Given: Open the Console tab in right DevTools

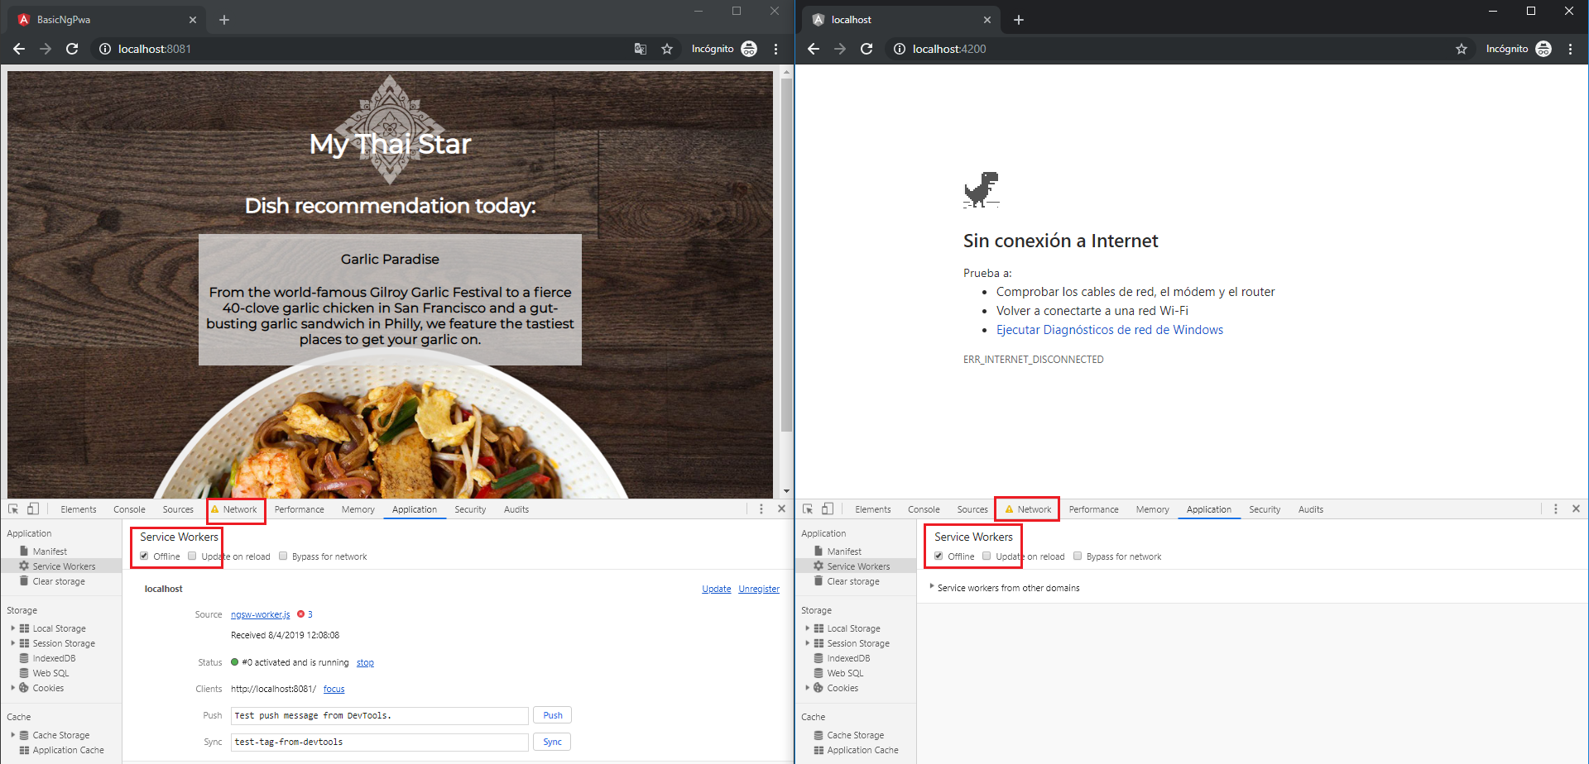Looking at the screenshot, I should tap(924, 509).
